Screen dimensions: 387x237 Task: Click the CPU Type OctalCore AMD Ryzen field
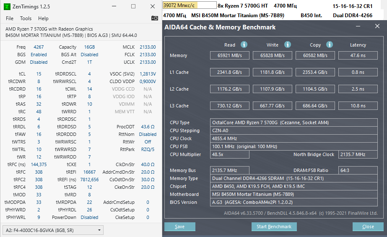tap(293, 122)
